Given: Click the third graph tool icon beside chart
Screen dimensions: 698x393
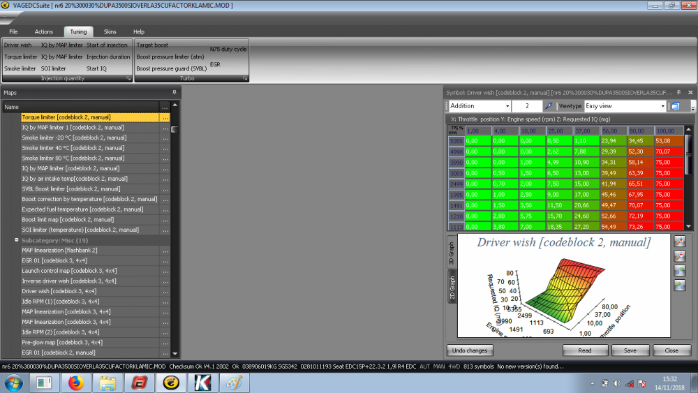Looking at the screenshot, I should (x=680, y=271).
